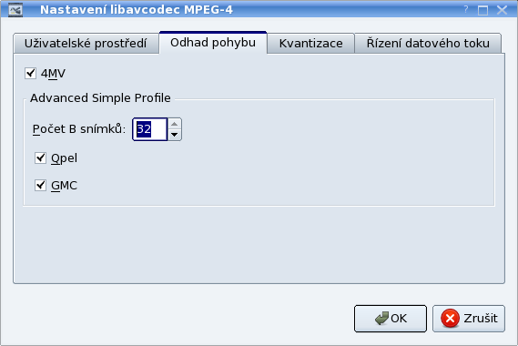Viewport: 518px width, 346px height.
Task: Toggle the Qpel checkbox
Action: pyautogui.click(x=40, y=158)
